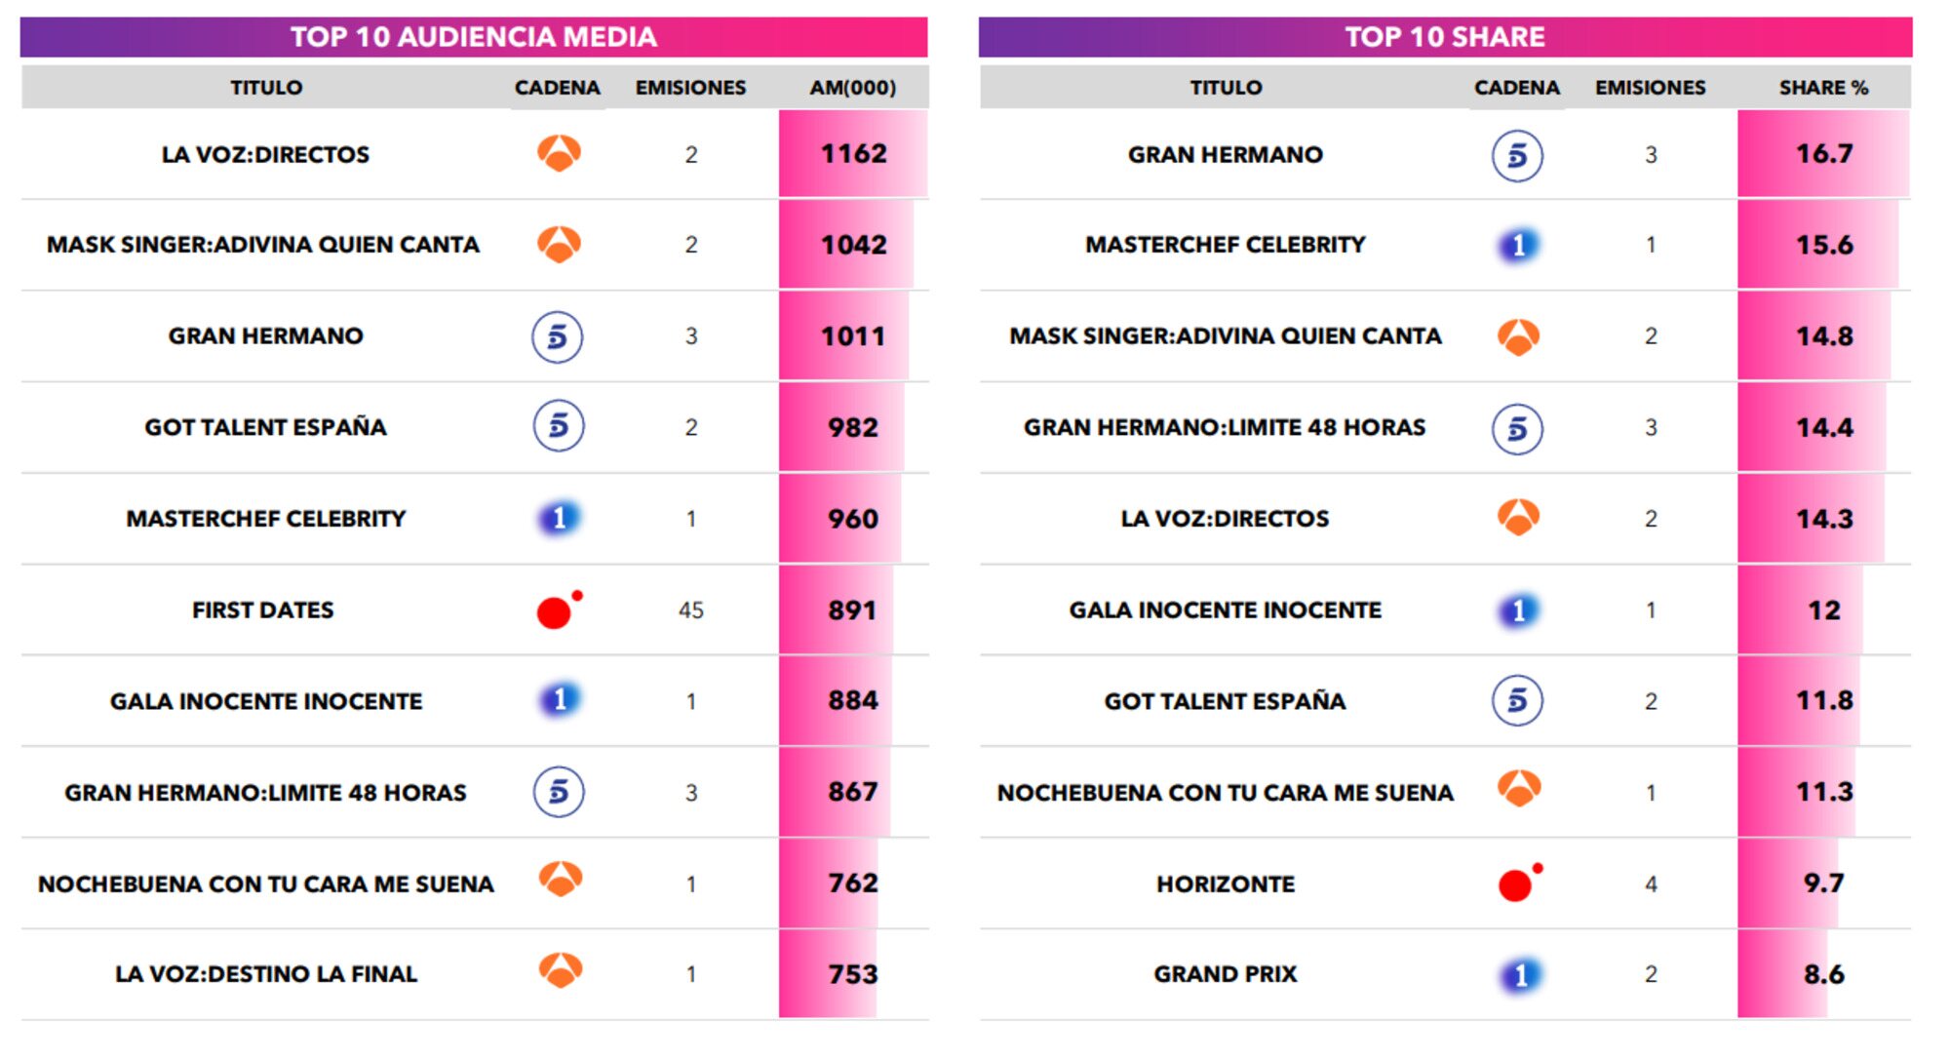
Task: Click the 1162 audience bar for LA VOZ:DIRECTOS
Action: click(853, 154)
